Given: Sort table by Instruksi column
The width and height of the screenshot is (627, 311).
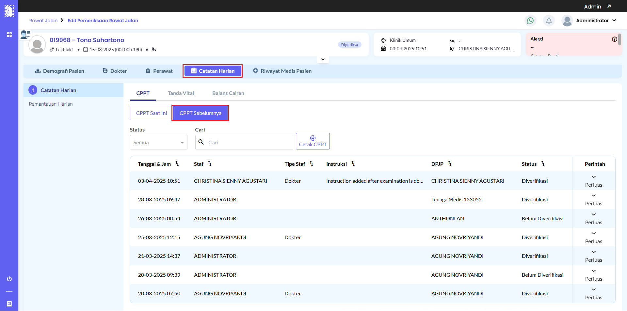Looking at the screenshot, I should [x=353, y=163].
